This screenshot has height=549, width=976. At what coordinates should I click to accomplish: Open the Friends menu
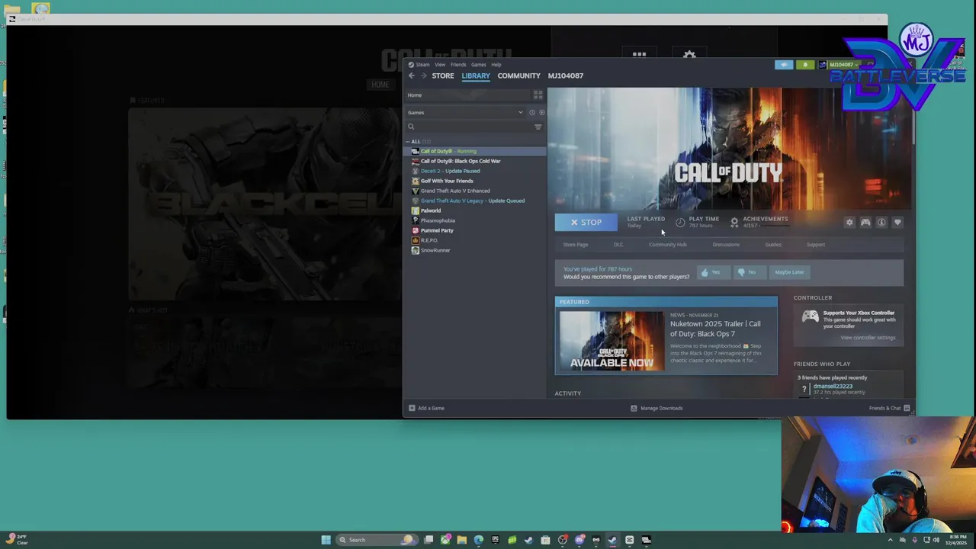pos(458,65)
